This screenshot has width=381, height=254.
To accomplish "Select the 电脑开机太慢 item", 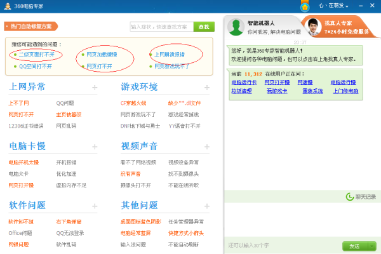I will pyautogui.click(x=24, y=163).
